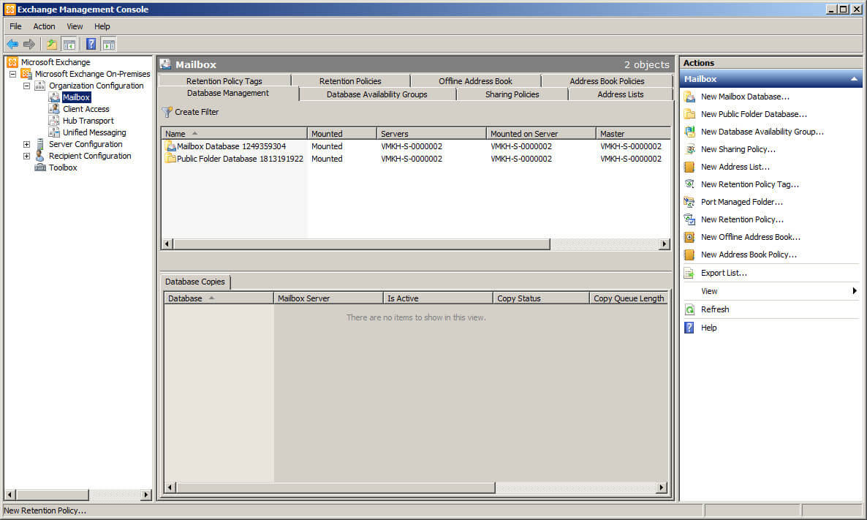Screen dimensions: 867x520
Task: Click the Organization Configuration tree icon
Action: tap(39, 86)
